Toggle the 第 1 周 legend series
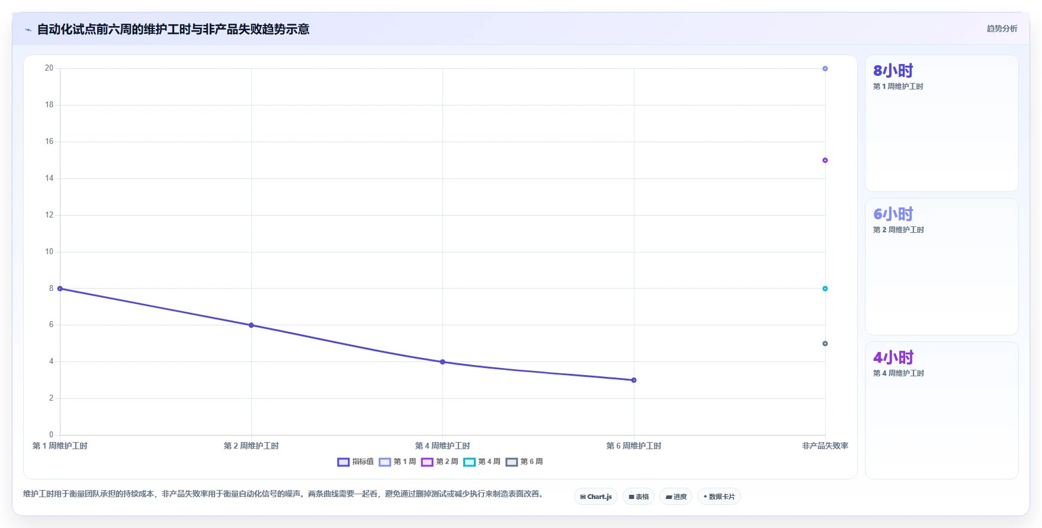The width and height of the screenshot is (1042, 528). click(x=397, y=462)
